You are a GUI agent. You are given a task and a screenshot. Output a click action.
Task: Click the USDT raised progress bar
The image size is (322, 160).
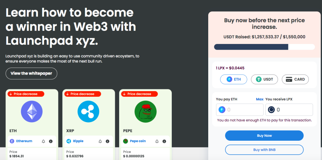click(264, 47)
